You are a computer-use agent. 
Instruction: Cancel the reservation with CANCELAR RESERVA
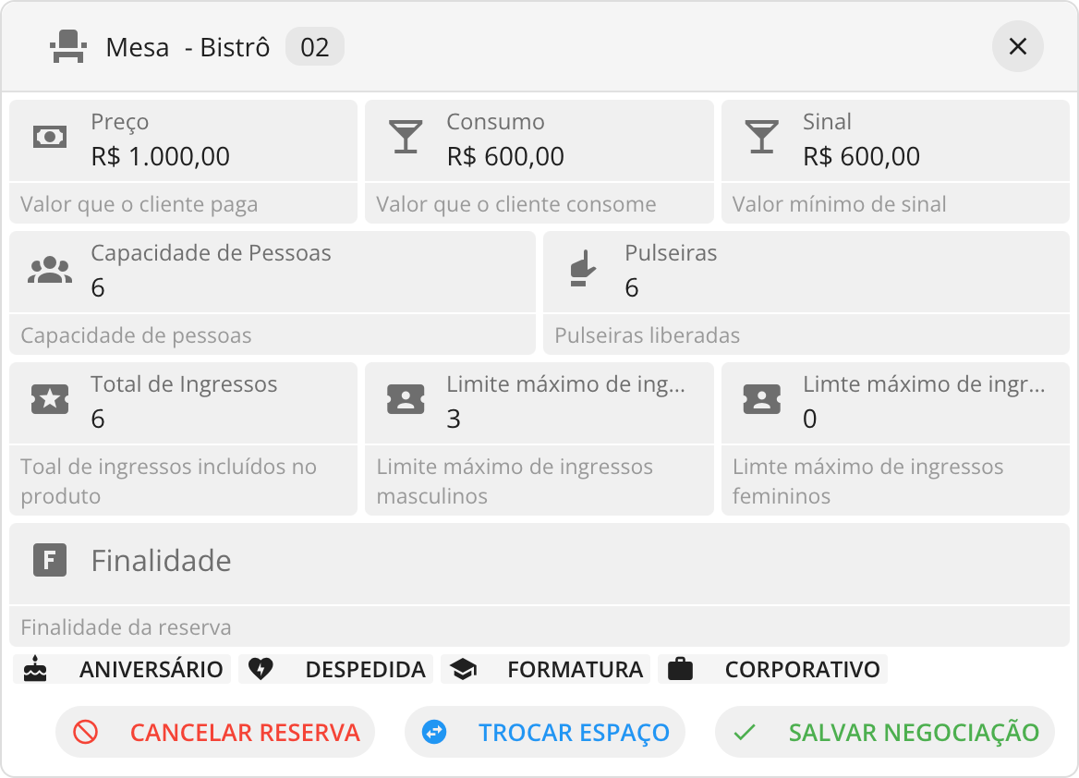pos(215,732)
